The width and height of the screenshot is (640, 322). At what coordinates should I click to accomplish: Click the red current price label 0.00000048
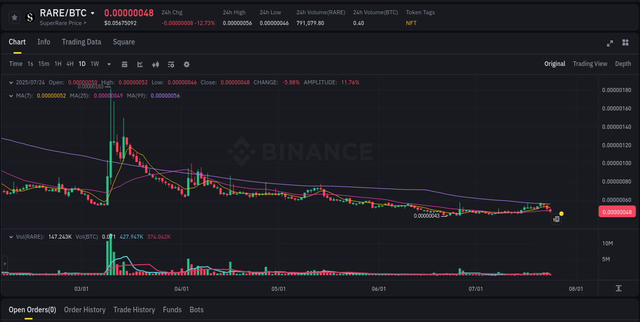617,211
